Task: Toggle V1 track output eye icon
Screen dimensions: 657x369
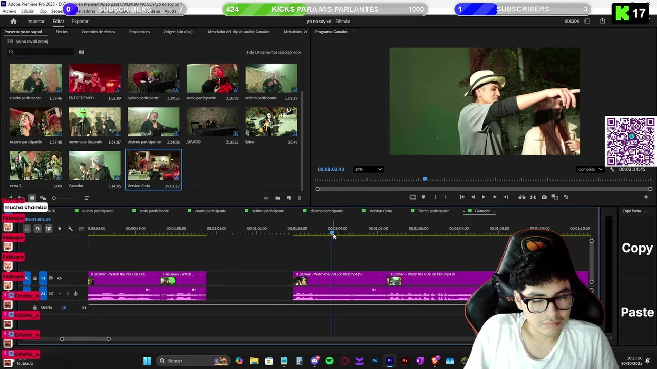Action: pos(60,278)
